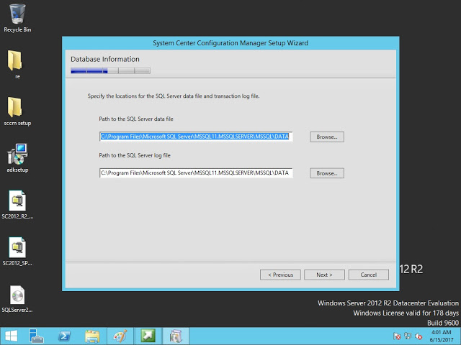461x345 pixels.
Task: Click the SQL Server log file path field
Action: point(195,173)
